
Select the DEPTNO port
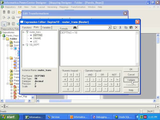click(37, 35)
